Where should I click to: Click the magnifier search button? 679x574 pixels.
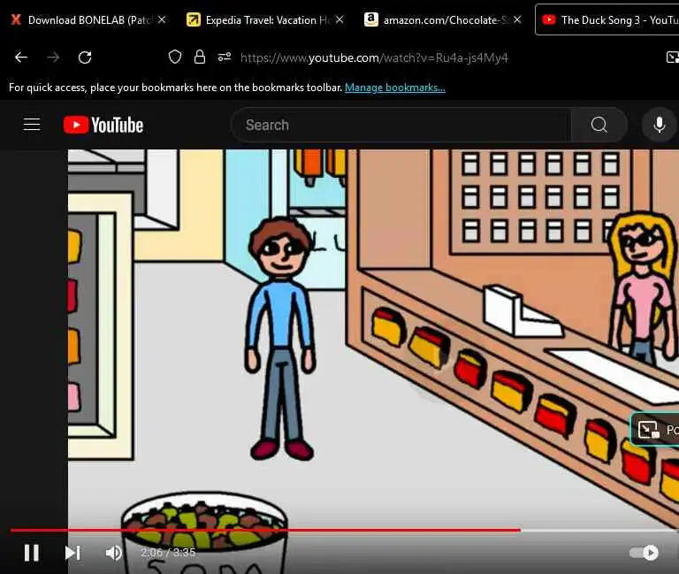tap(599, 125)
